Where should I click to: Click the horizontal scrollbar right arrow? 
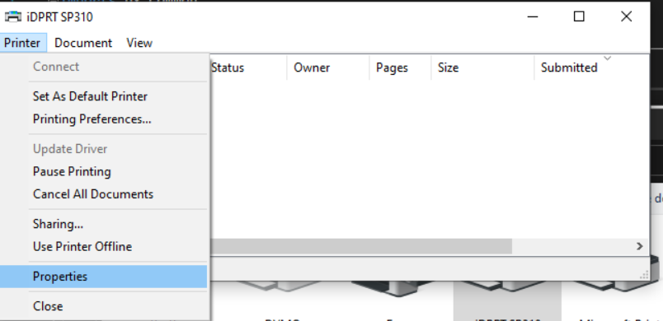pyautogui.click(x=640, y=246)
